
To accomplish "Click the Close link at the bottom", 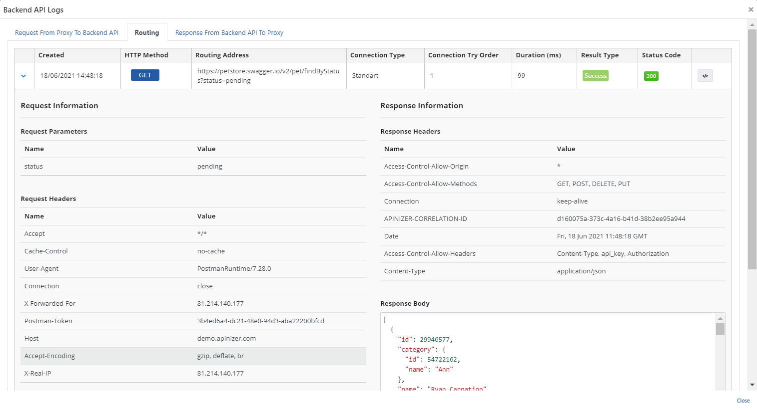I will [x=743, y=401].
